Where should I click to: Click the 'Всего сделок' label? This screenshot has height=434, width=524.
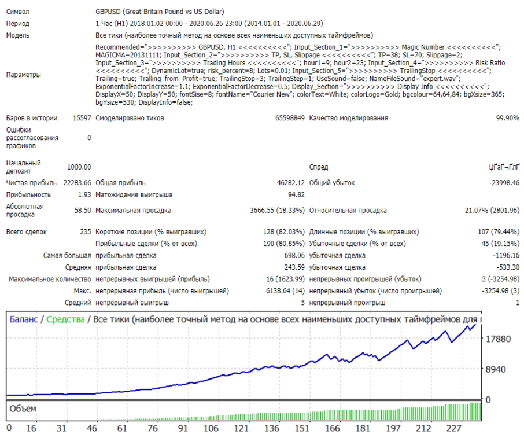[27, 231]
